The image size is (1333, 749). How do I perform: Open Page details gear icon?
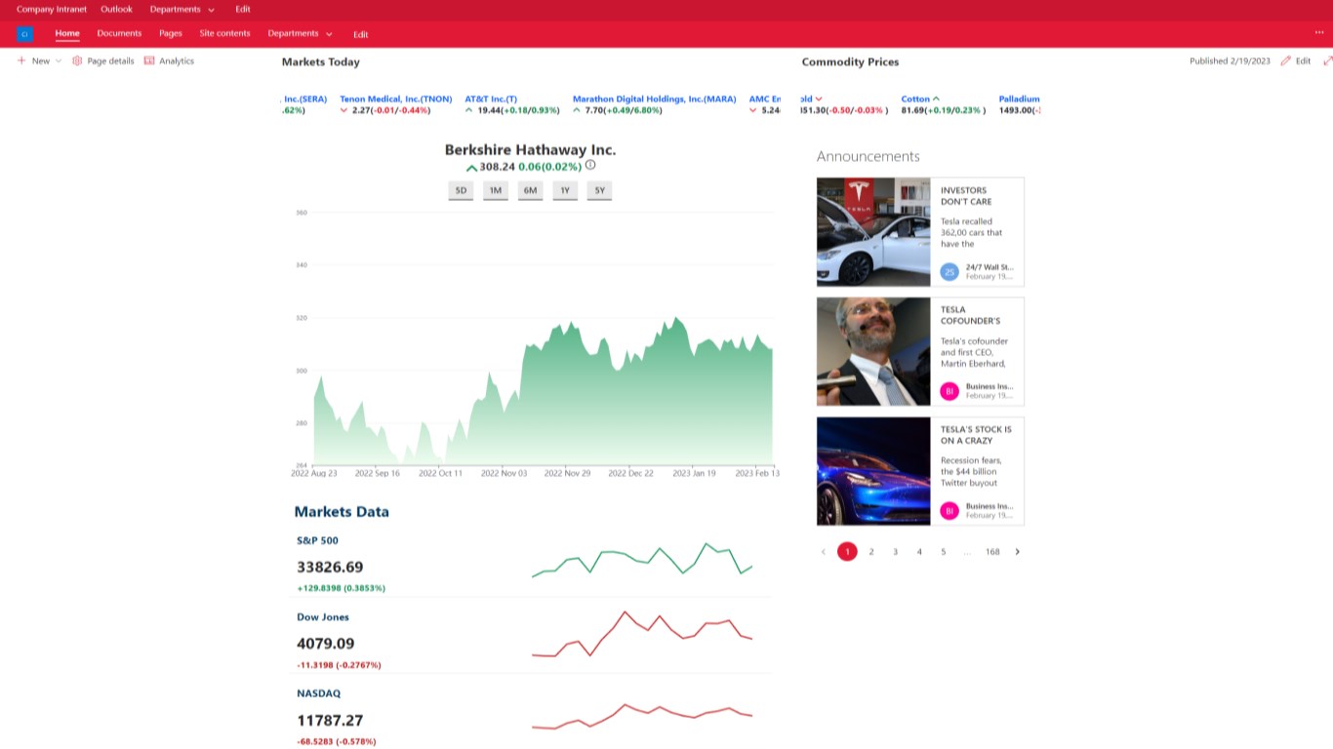click(x=77, y=60)
